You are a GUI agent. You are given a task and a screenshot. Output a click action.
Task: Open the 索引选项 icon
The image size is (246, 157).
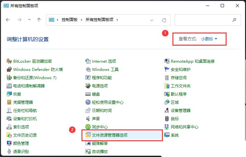[x=9, y=127]
